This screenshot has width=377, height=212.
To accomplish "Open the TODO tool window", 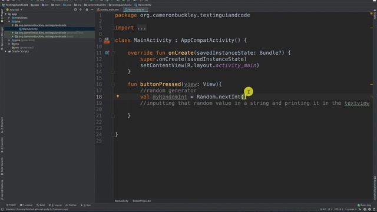I will 11,206.
